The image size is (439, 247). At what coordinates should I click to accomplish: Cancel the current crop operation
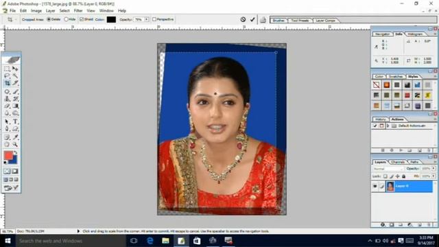click(243, 19)
